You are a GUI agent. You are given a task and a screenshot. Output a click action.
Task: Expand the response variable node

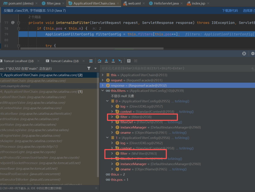click(x=103, y=85)
